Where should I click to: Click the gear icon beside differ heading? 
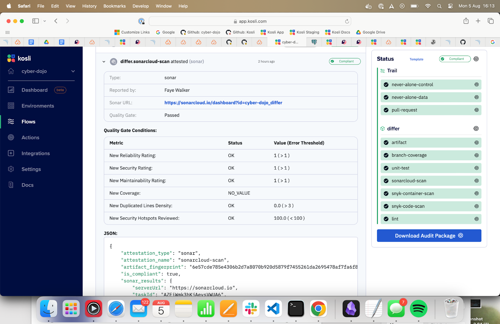(476, 128)
